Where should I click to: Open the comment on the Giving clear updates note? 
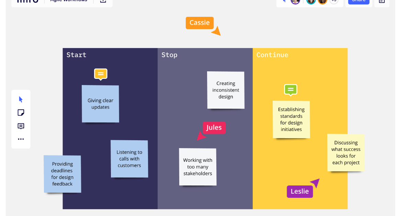101,74
